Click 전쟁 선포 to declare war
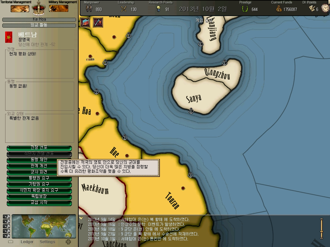 click(39, 148)
